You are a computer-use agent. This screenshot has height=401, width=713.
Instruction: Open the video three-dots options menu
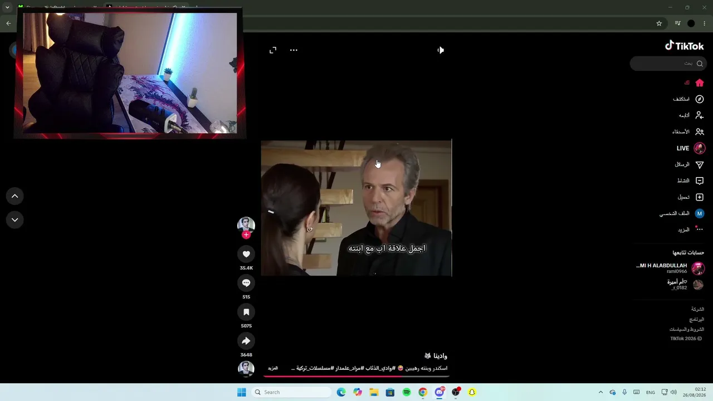click(294, 50)
